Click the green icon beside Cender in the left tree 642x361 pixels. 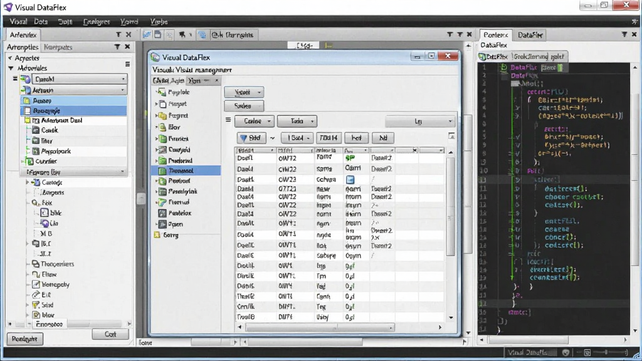[x=30, y=161]
